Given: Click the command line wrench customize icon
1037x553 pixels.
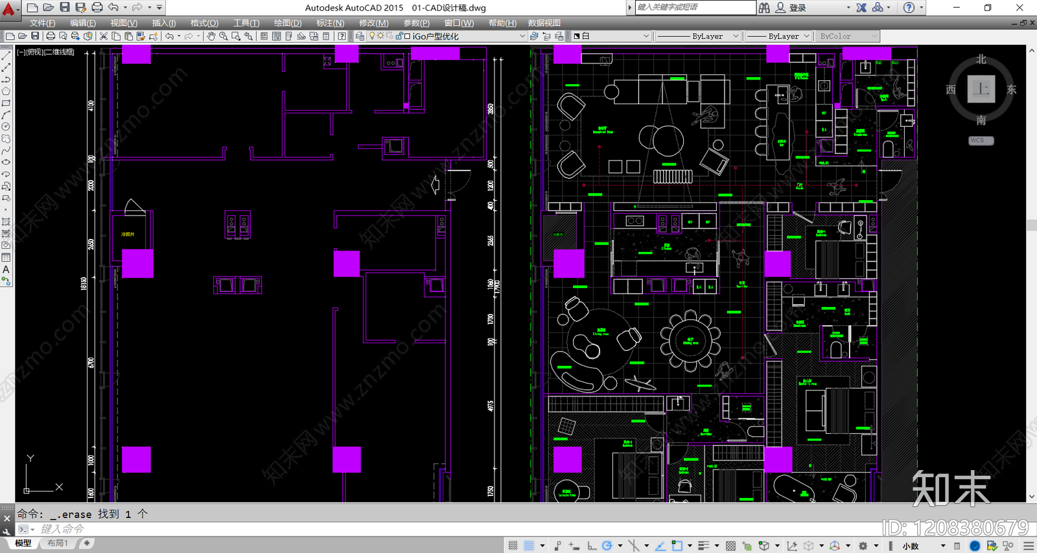Looking at the screenshot, I should point(6,530).
